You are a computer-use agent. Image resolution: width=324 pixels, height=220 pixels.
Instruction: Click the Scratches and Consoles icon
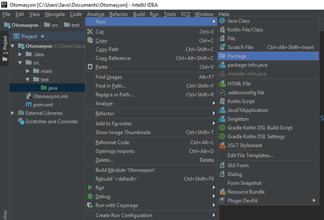pyautogui.click(x=21, y=121)
